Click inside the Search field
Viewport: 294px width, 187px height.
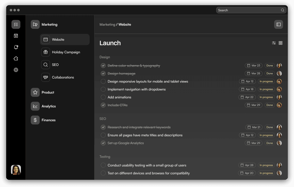click(248, 10)
